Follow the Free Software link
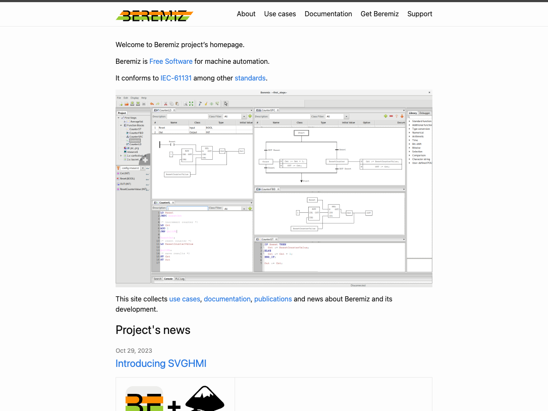This screenshot has height=411, width=548. tap(171, 61)
